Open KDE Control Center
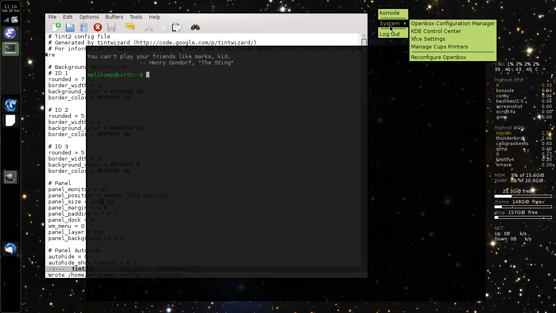Screen dimensions: 556x313 [x=453, y=31]
